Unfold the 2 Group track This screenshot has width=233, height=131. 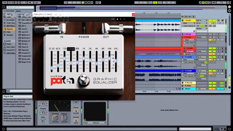tap(183, 34)
